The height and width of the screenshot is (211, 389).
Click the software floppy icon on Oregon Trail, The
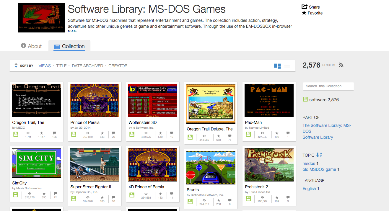tap(16, 135)
